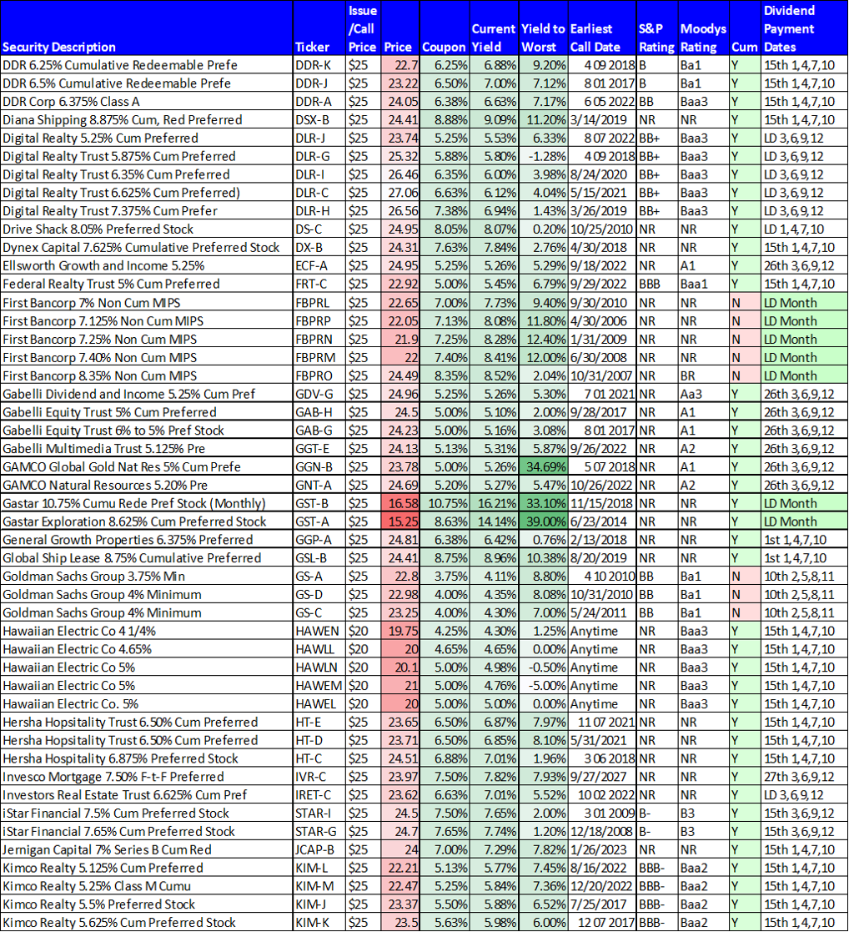Select the KIM-J ticker cell
Viewport: 849px width, 932px height.
319,904
